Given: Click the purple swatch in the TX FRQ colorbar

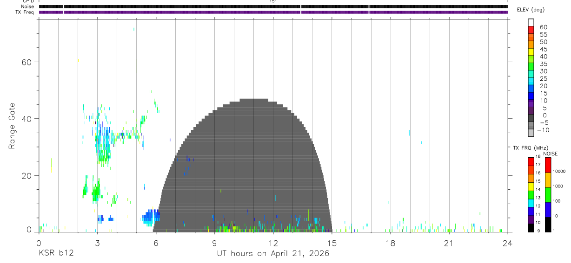Looking at the screenshot, I should 531,219.
